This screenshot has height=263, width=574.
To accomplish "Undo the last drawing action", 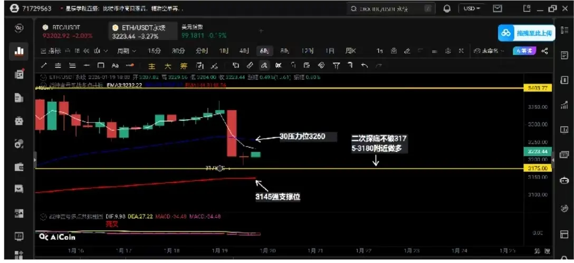I will tap(364, 65).
